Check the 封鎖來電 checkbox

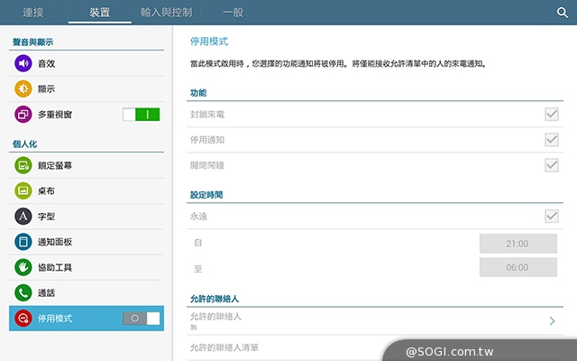pyautogui.click(x=552, y=115)
